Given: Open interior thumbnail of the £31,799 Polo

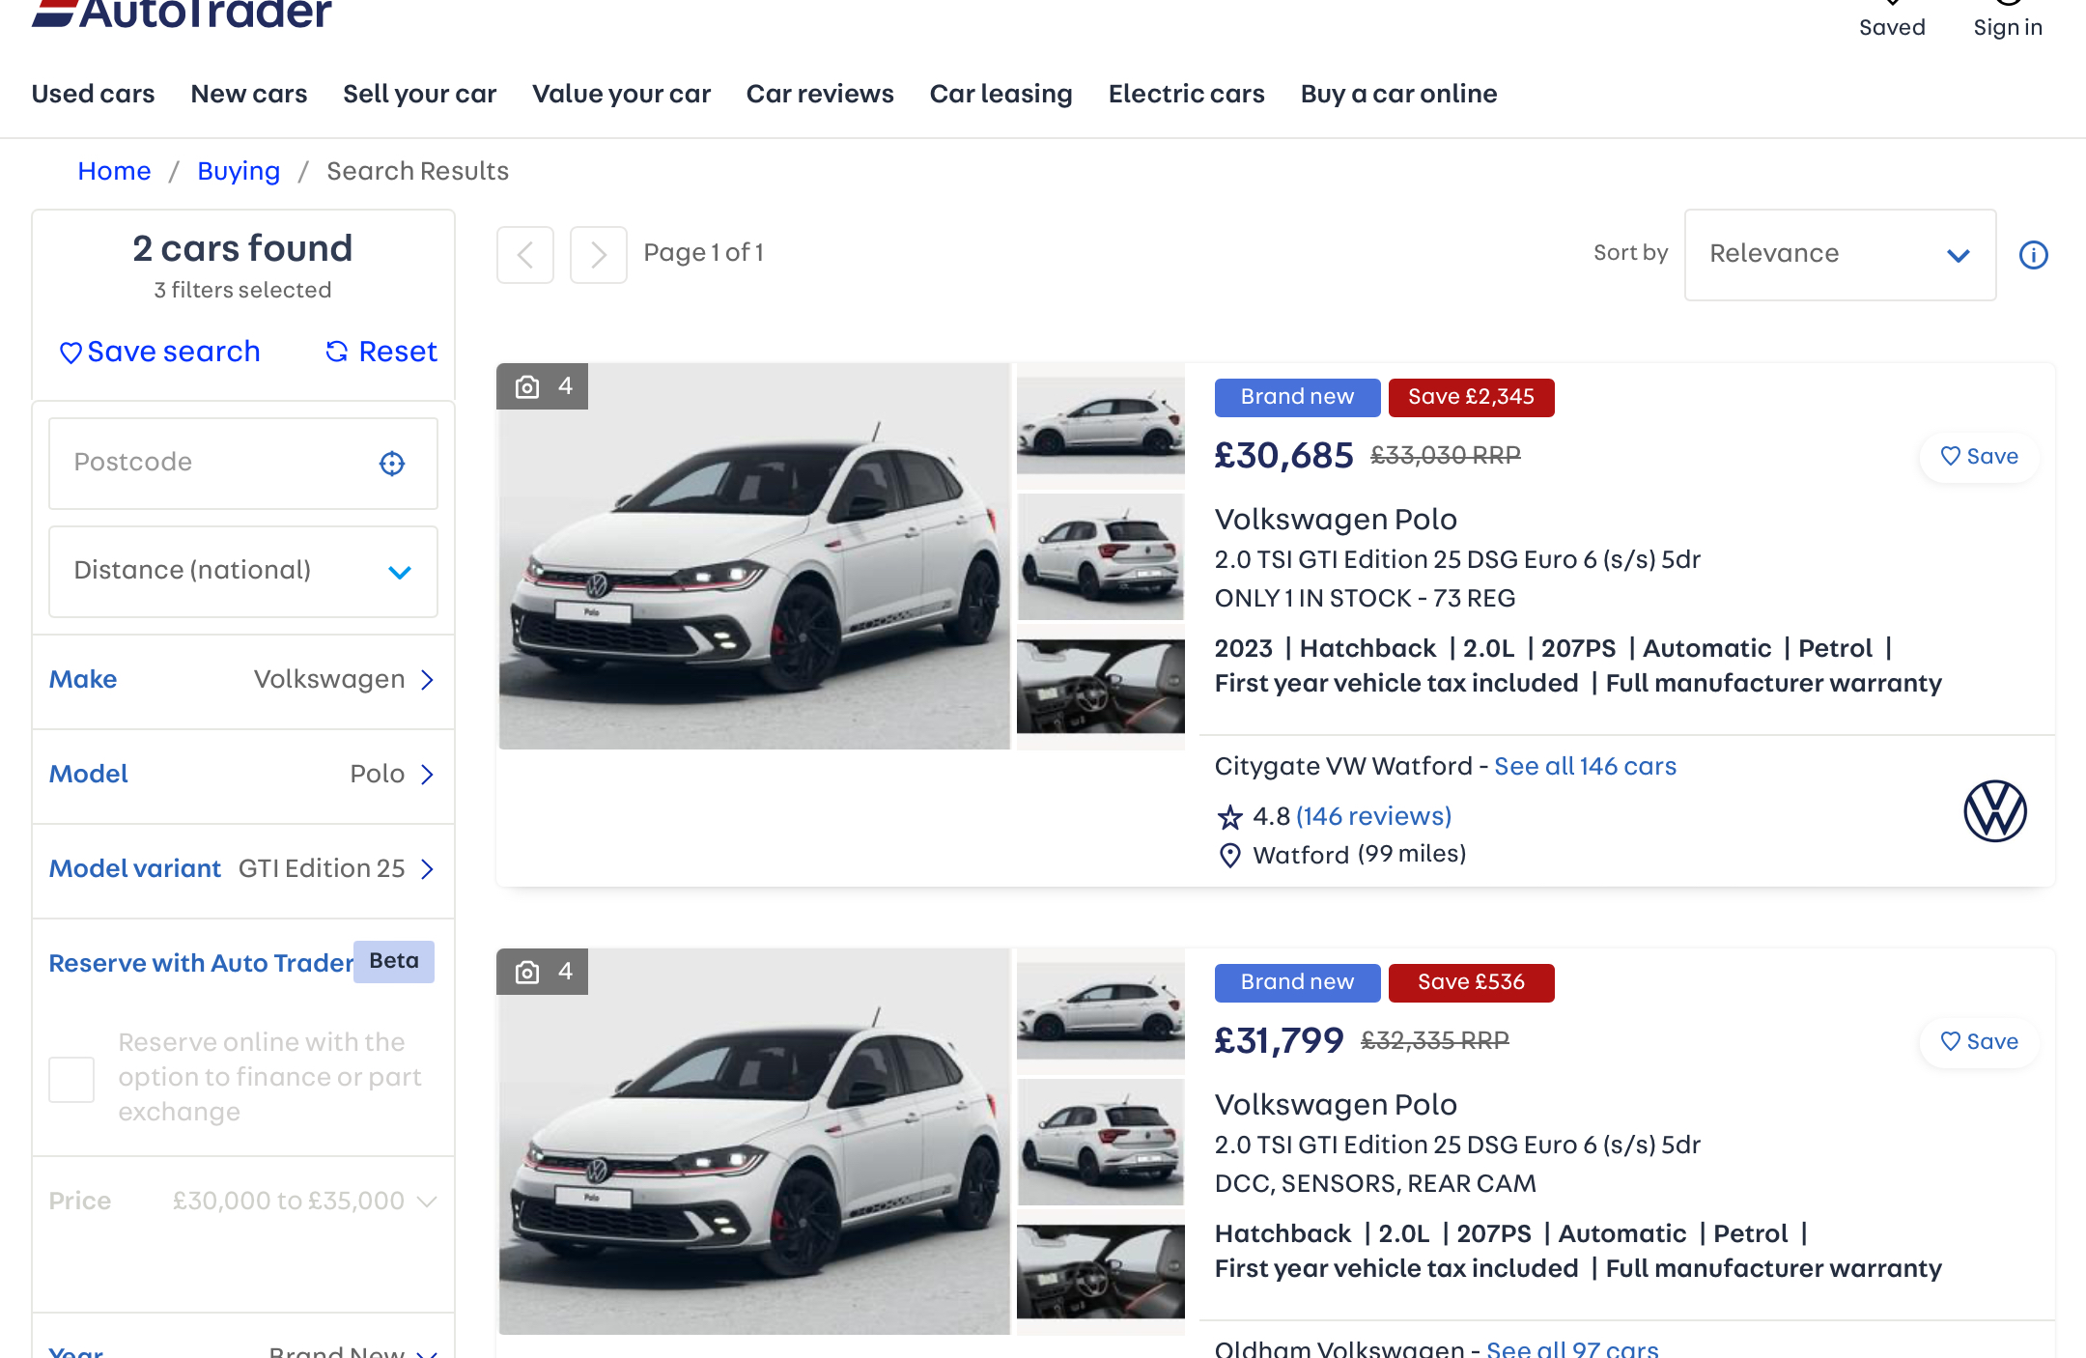Looking at the screenshot, I should [1101, 1271].
